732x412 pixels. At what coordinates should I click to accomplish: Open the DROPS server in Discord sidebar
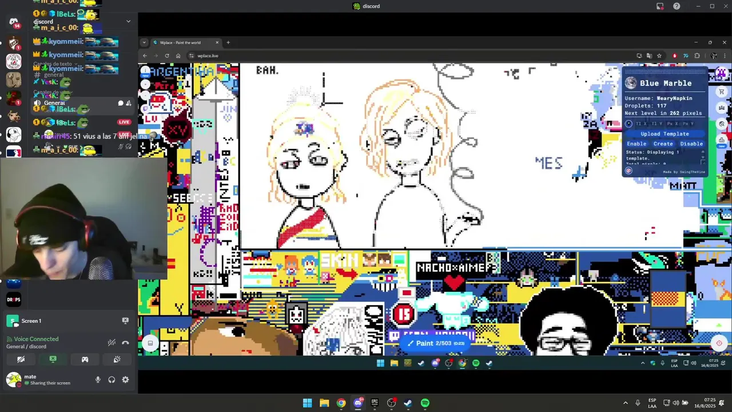click(14, 299)
